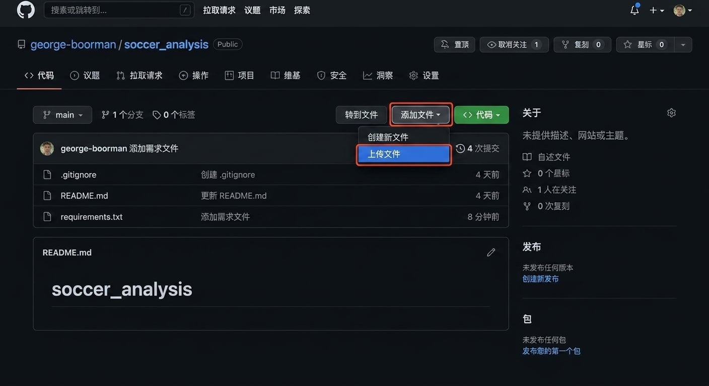This screenshot has height=386, width=709.
Task: Expand the star lists dropdown arrow
Action: pos(683,45)
